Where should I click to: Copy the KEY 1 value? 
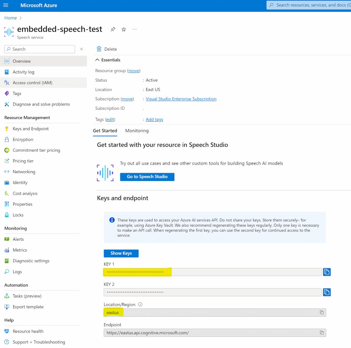tap(326, 272)
